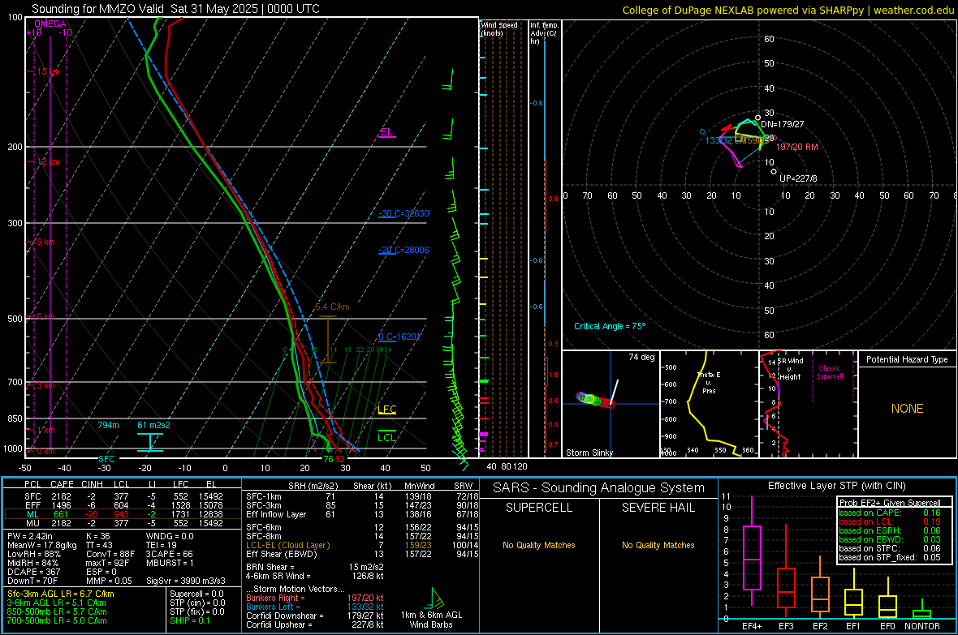
Task: Click the PW = 2.42in value
Action: click(x=31, y=536)
